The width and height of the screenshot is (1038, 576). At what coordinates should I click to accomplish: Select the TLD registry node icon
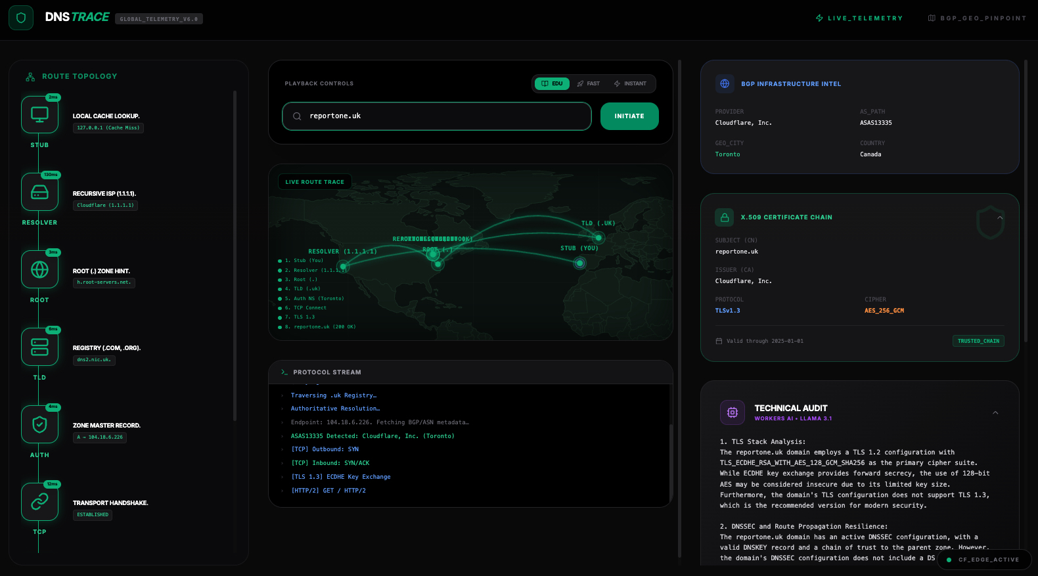[x=39, y=347]
